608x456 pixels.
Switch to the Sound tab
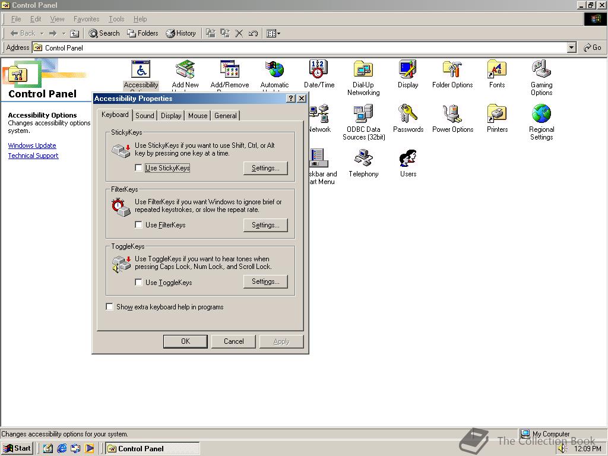pos(145,116)
